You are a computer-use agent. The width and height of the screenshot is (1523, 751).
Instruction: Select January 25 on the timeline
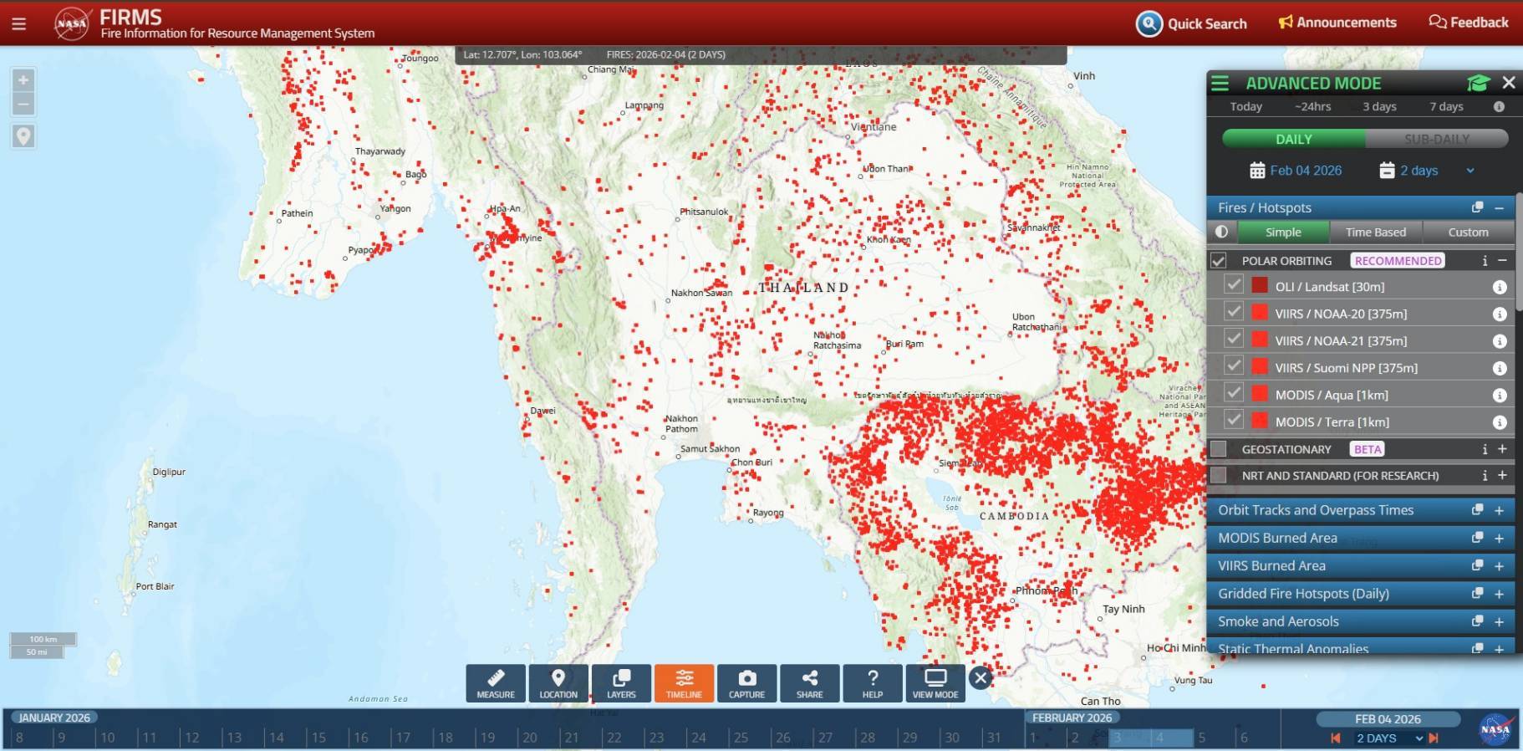741,738
